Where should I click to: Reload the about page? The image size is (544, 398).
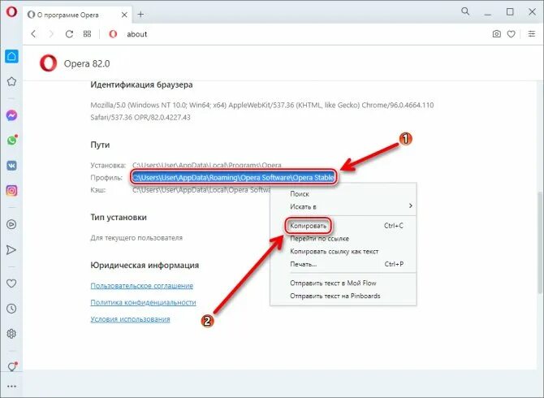pos(69,34)
